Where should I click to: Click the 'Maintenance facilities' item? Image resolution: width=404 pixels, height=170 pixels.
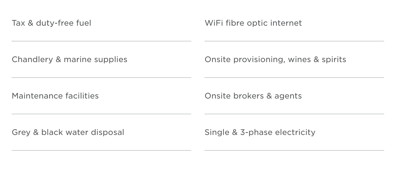55,96
